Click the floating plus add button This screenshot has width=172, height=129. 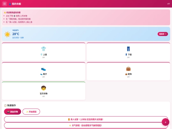coord(165,122)
